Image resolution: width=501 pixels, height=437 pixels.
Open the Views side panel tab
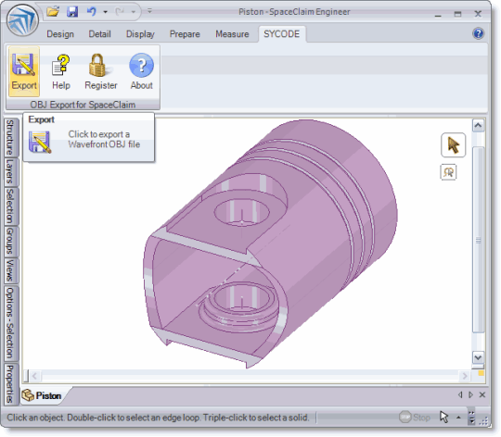click(x=10, y=270)
